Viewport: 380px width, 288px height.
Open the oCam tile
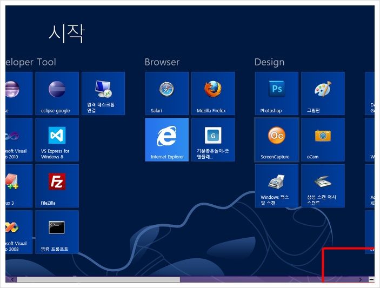tap(323, 139)
